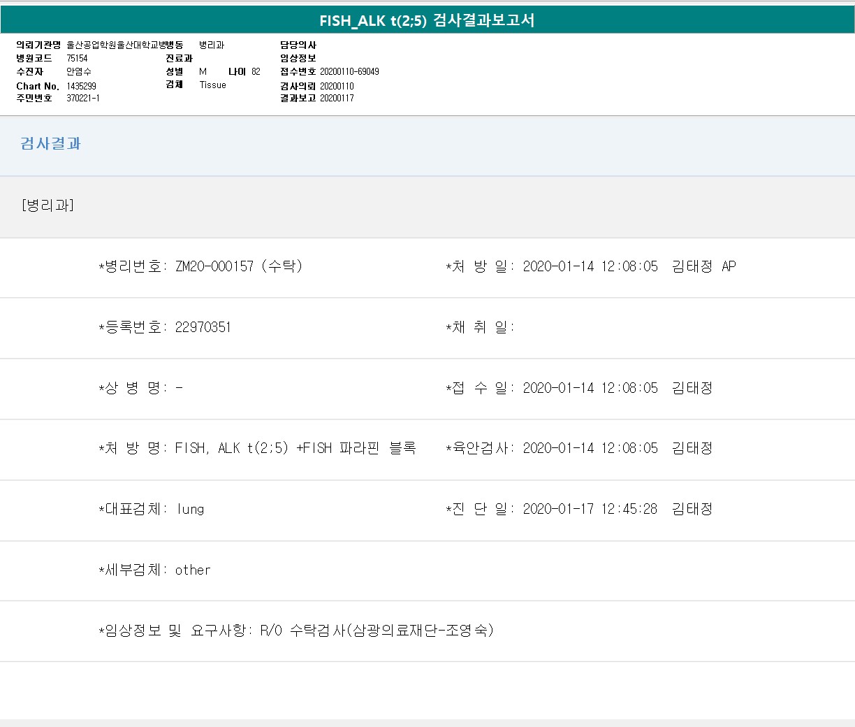The height and width of the screenshot is (727, 855).
Task: Select detailed specimen value 'other'
Action: click(193, 570)
